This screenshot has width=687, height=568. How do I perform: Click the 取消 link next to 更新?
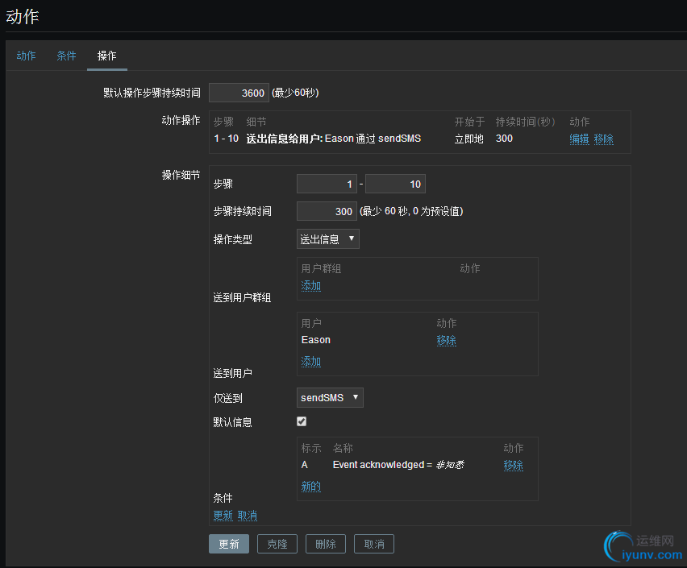point(247,515)
